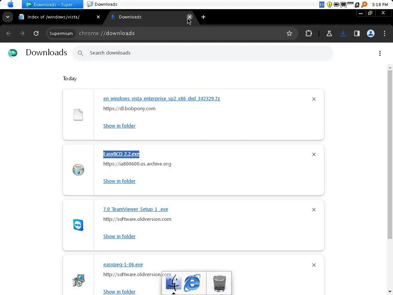Image resolution: width=393 pixels, height=295 pixels.
Task: Click the dl.bobpony.com source URL
Action: click(129, 109)
